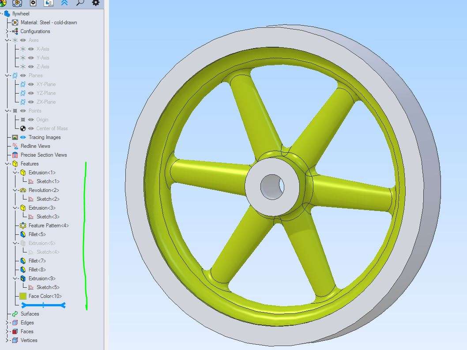Screen dimensions: 467x350
Task: Click the Edges node icon
Action: click(15, 323)
